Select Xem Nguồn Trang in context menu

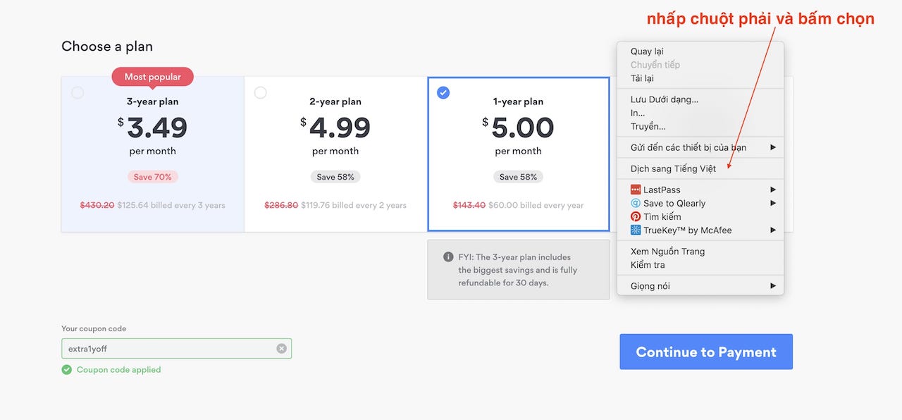(x=667, y=252)
